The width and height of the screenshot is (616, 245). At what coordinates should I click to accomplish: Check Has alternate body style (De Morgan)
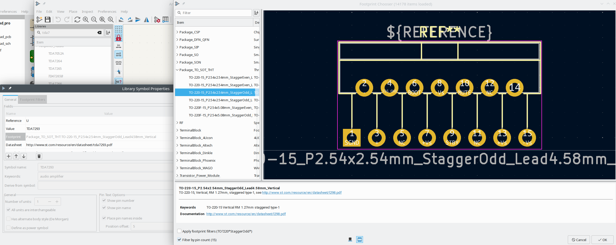(x=9, y=219)
